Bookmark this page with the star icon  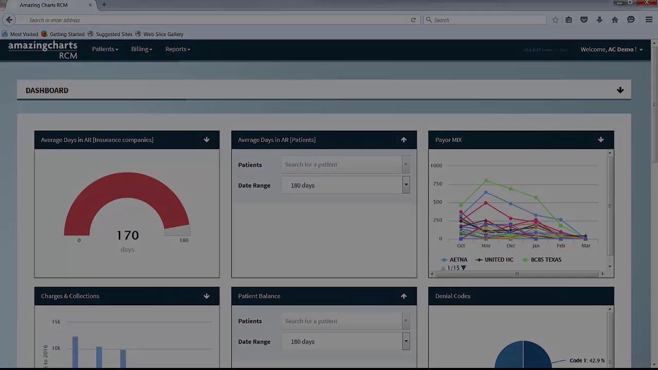coord(555,20)
